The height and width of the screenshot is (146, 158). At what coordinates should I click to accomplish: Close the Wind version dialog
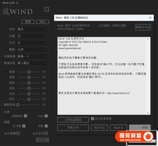click(x=150, y=18)
